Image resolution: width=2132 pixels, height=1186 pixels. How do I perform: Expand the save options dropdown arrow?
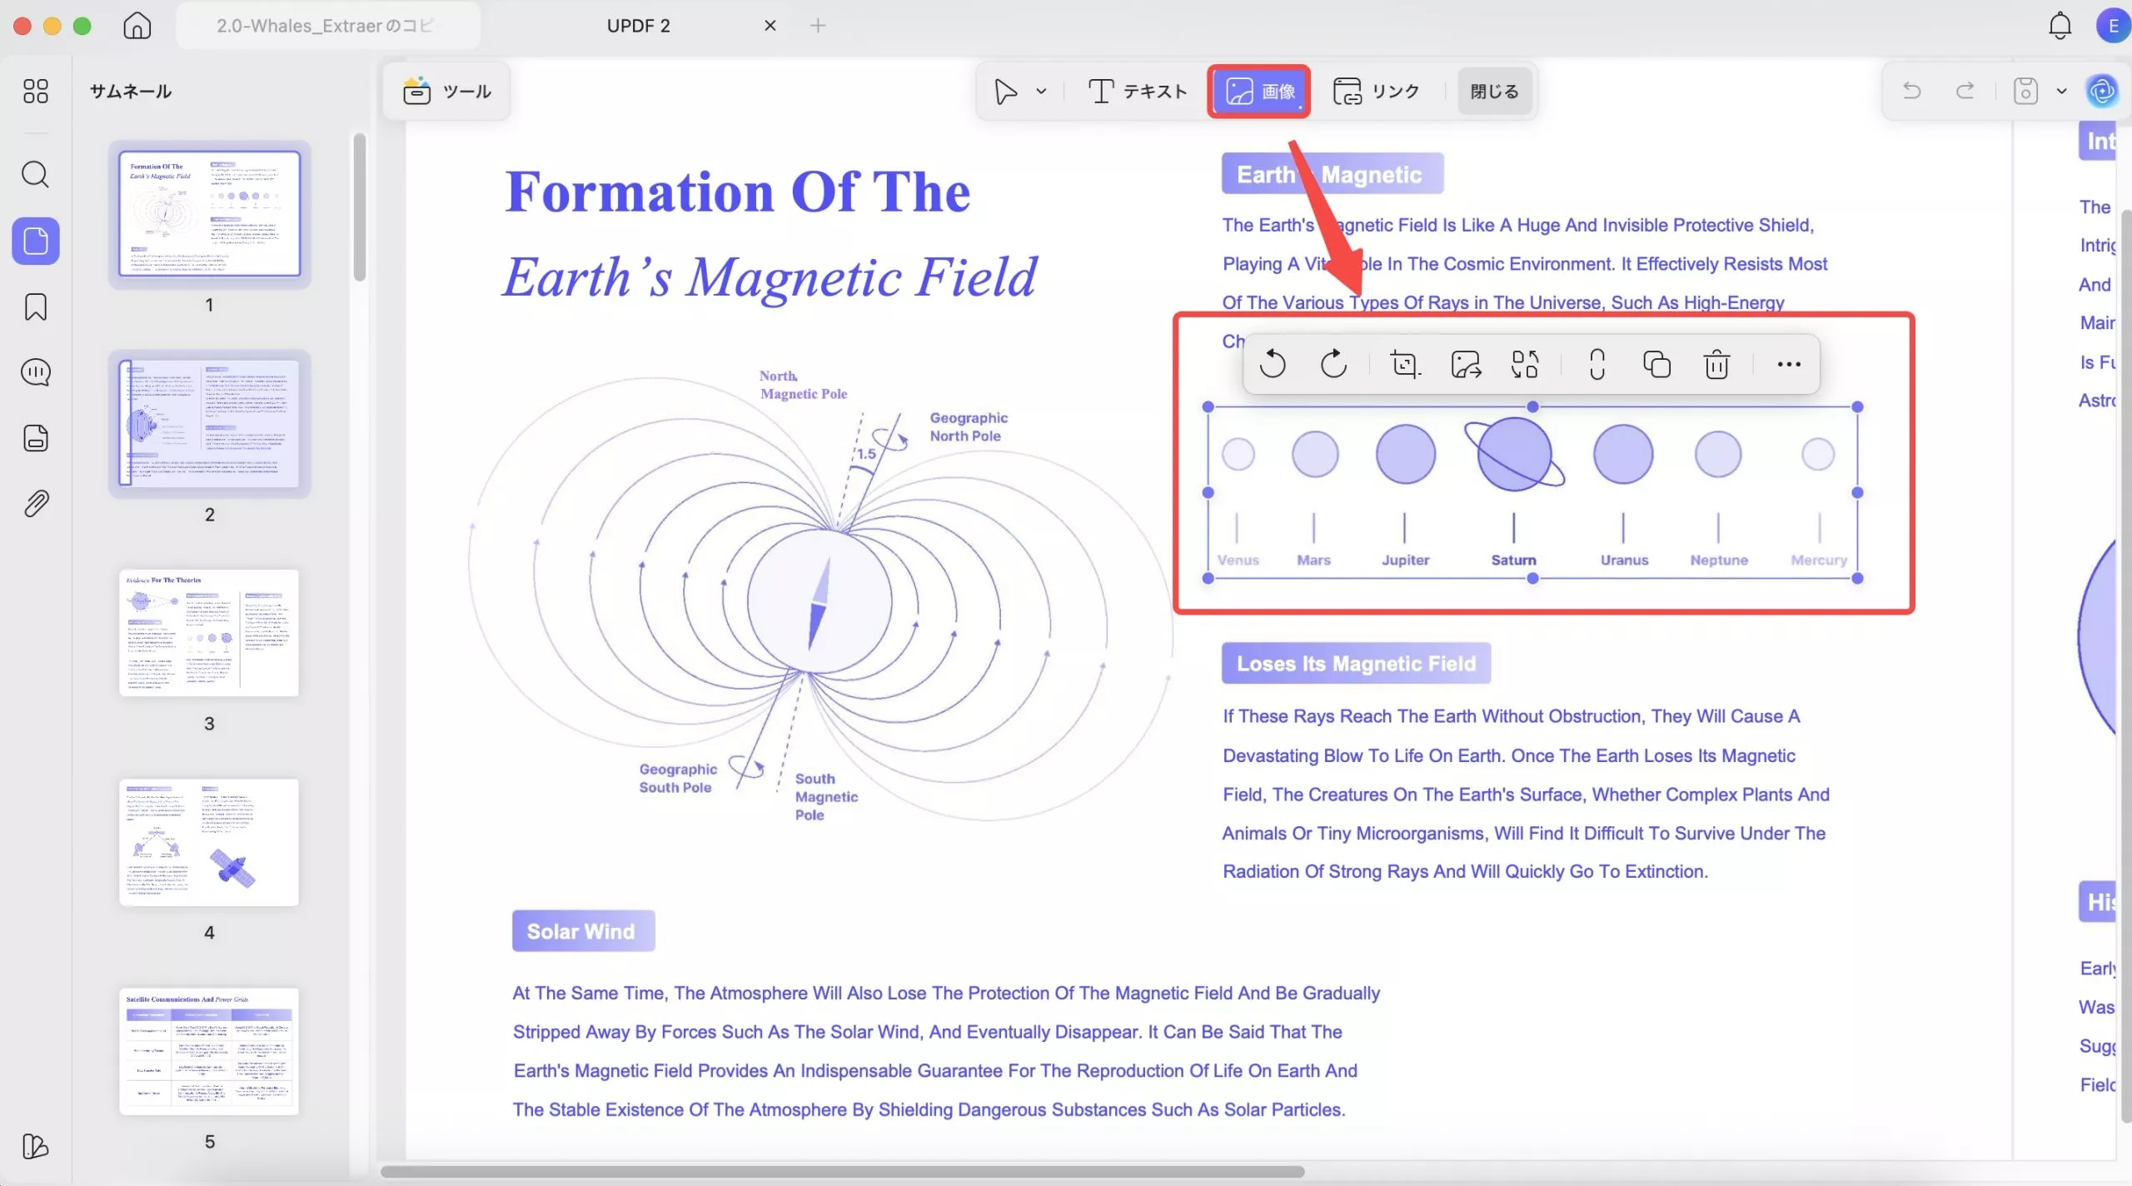[x=2062, y=92]
